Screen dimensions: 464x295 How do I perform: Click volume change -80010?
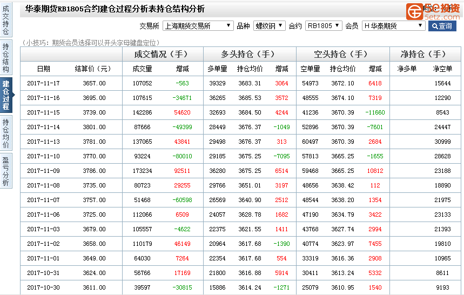182,156
